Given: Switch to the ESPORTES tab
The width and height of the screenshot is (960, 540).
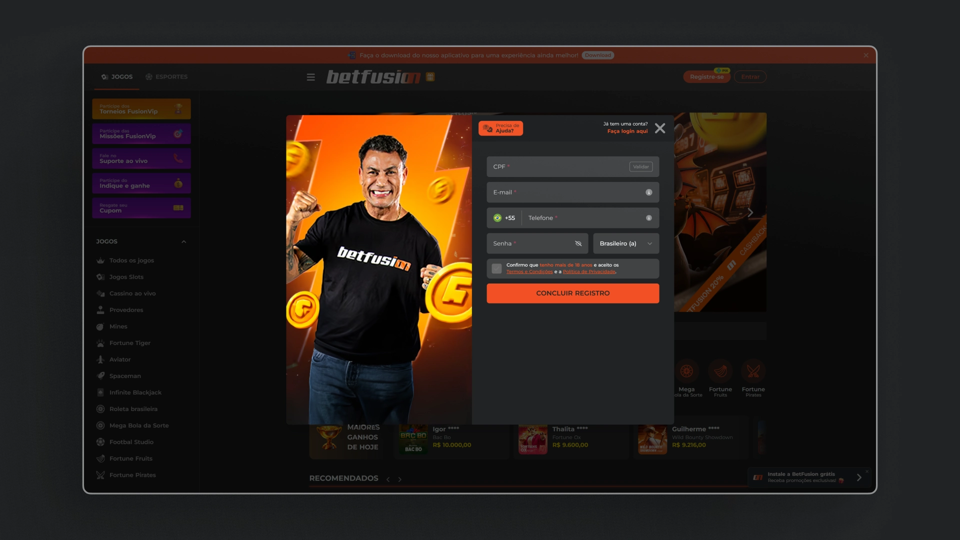Looking at the screenshot, I should tap(166, 76).
